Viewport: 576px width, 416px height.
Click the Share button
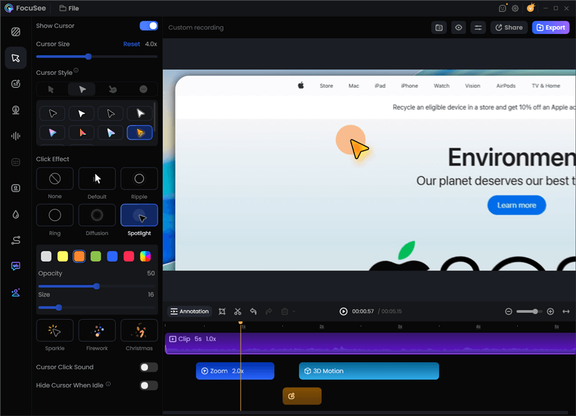(509, 27)
